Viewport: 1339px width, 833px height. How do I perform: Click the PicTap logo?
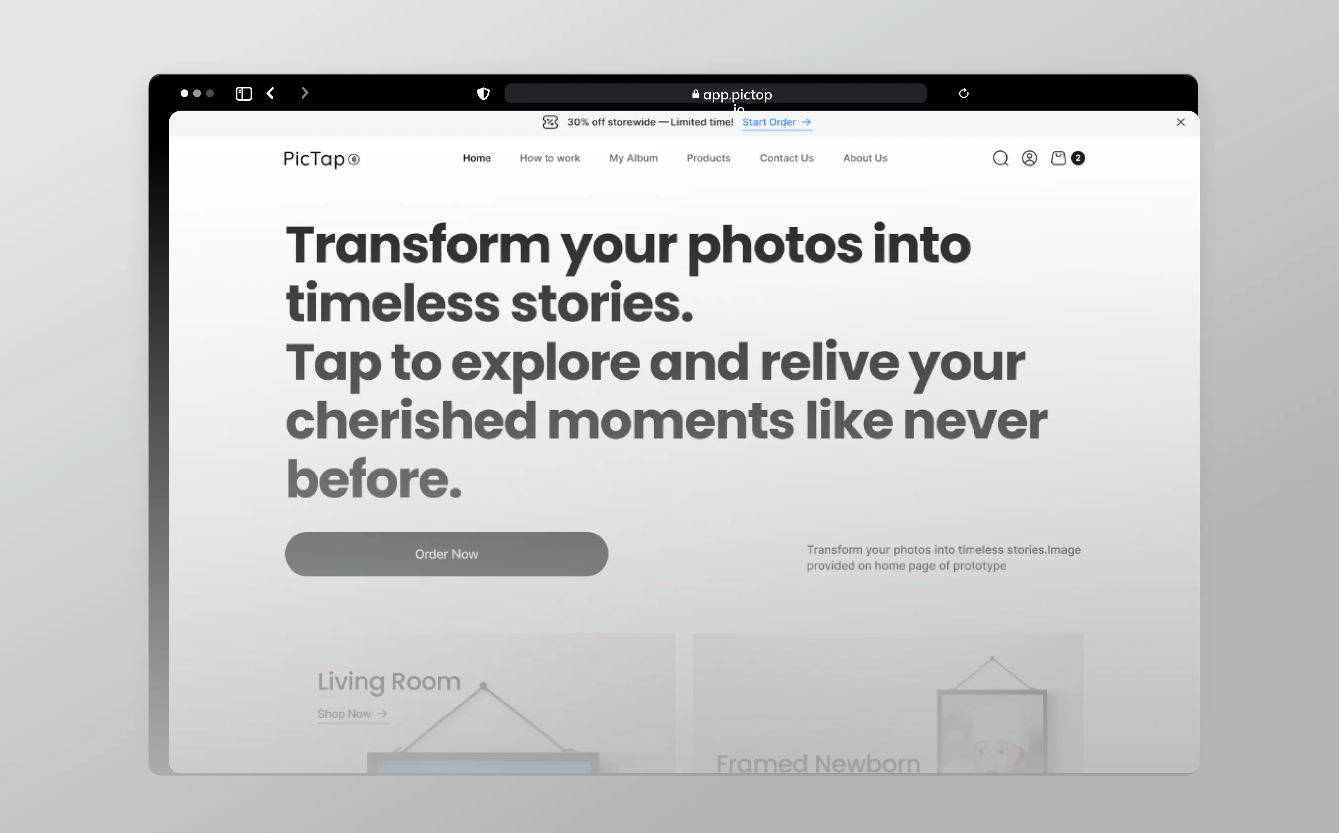tap(321, 159)
